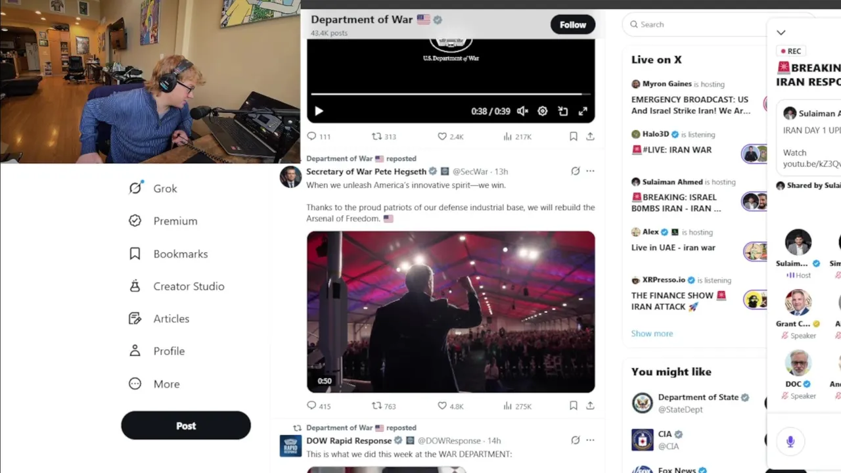The image size is (841, 473).
Task: Click Show more under Live on X
Action: 652,334
